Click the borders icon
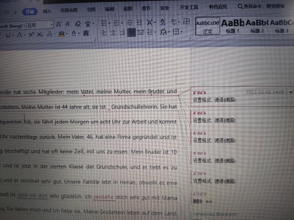Viewport: 294px width, 220px height. pos(176,32)
